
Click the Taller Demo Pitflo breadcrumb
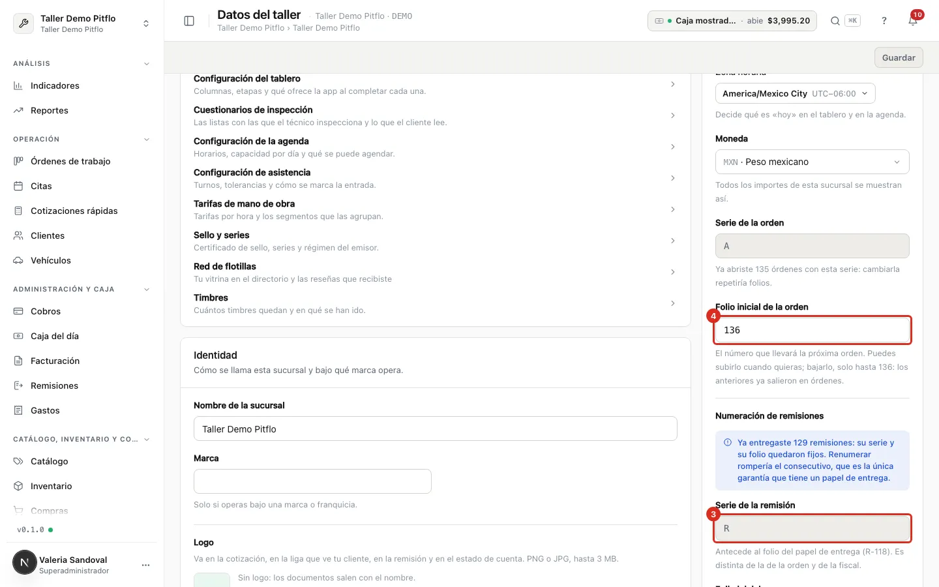click(250, 28)
